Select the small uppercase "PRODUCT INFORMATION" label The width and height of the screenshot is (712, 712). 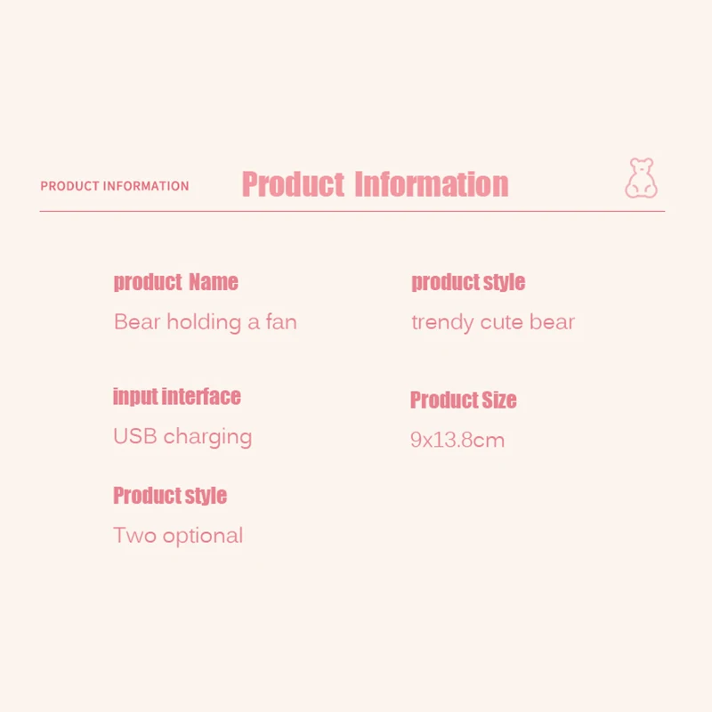click(x=115, y=186)
